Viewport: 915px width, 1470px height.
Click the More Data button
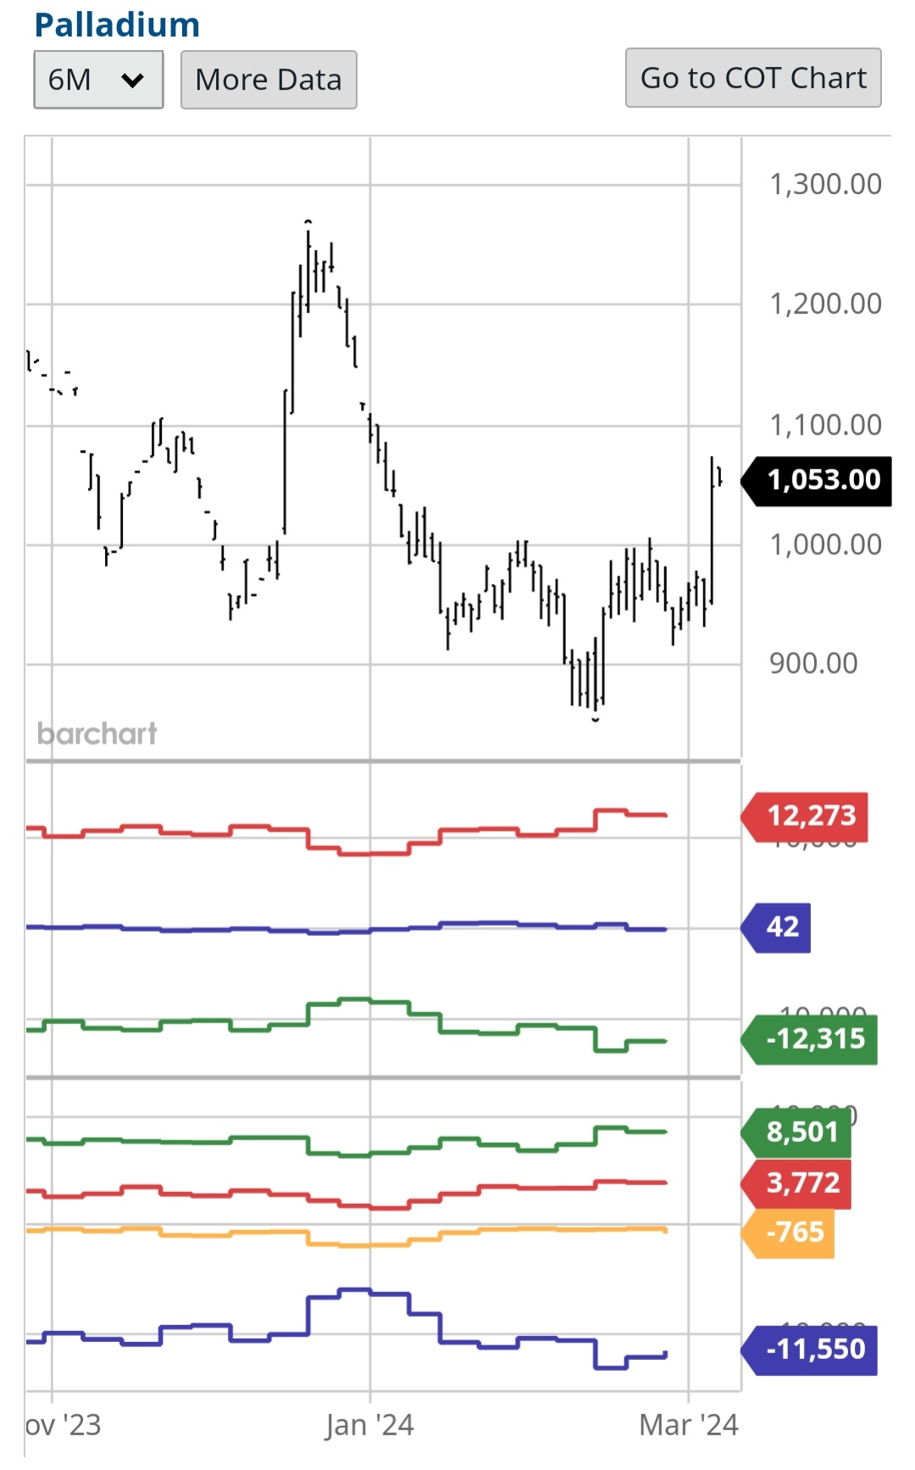(269, 80)
